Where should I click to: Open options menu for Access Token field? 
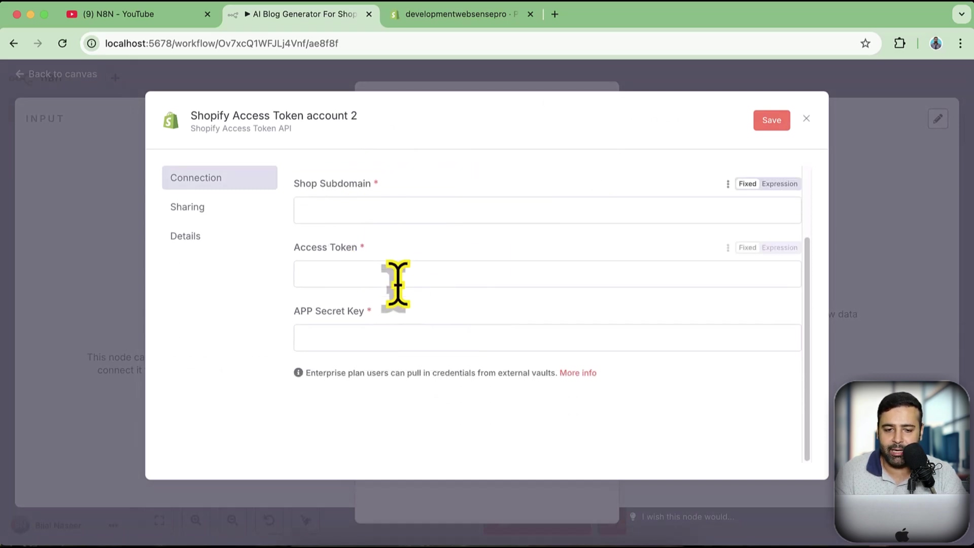point(728,248)
